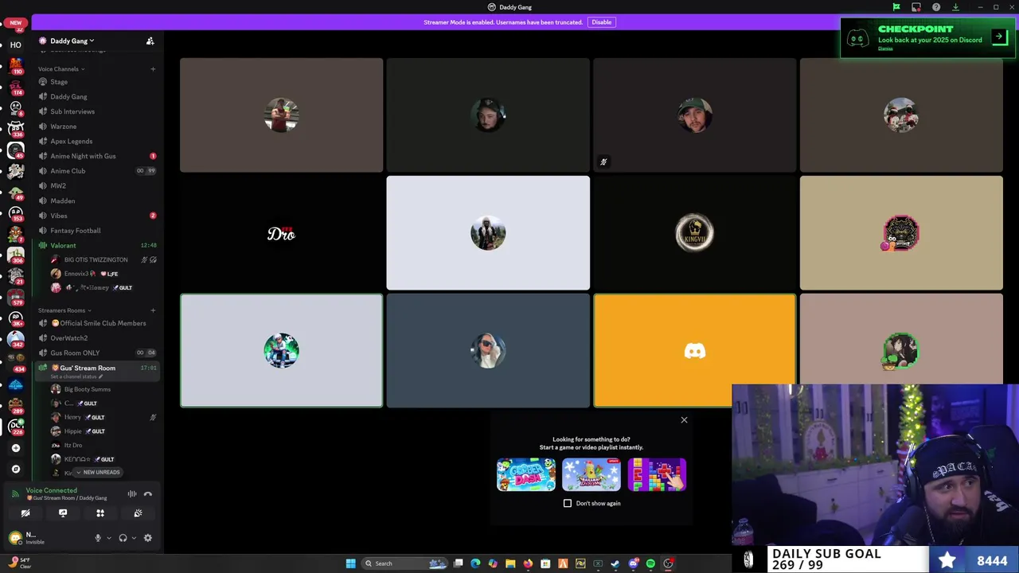Open the weather widget showing 54°F
Viewport: 1019px width, 573px height.
point(18,563)
